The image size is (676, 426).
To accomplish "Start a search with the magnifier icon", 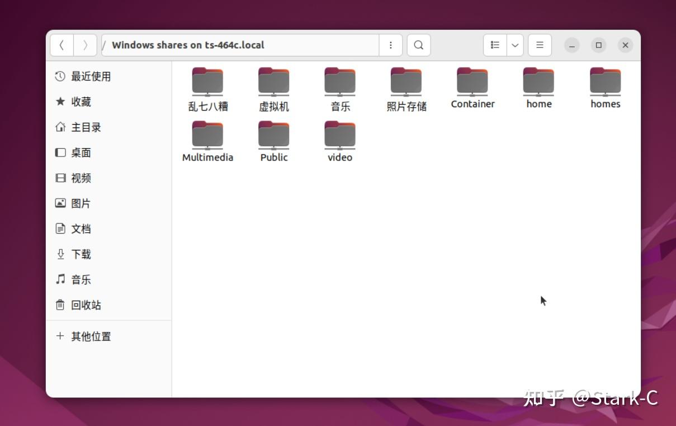I will [418, 45].
